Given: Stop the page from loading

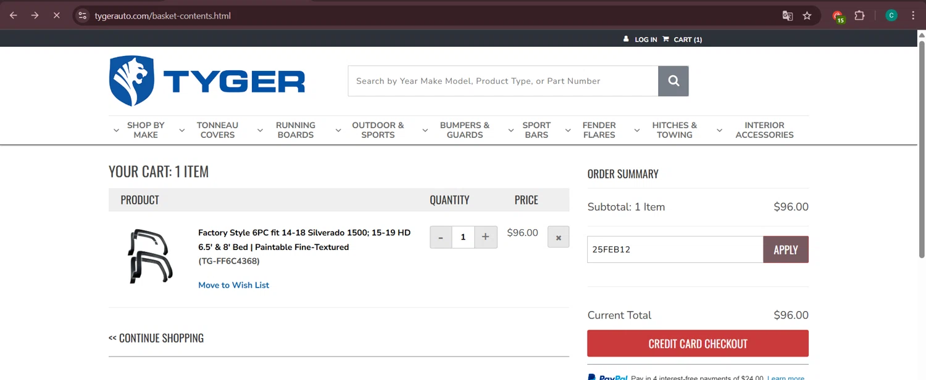Looking at the screenshot, I should [x=56, y=15].
